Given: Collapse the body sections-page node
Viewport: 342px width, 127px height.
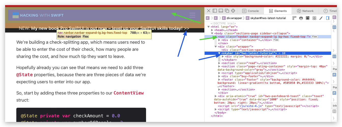Looking at the screenshot, I should pyautogui.click(x=212, y=33).
